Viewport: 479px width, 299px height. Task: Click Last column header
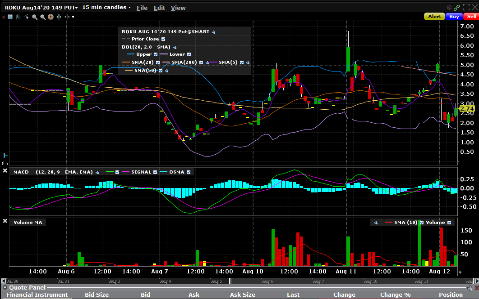click(293, 295)
